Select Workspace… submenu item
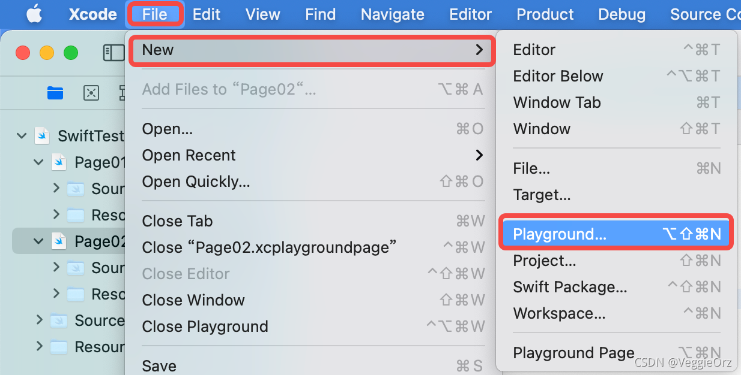Viewport: 741px width, 375px height. (x=617, y=313)
